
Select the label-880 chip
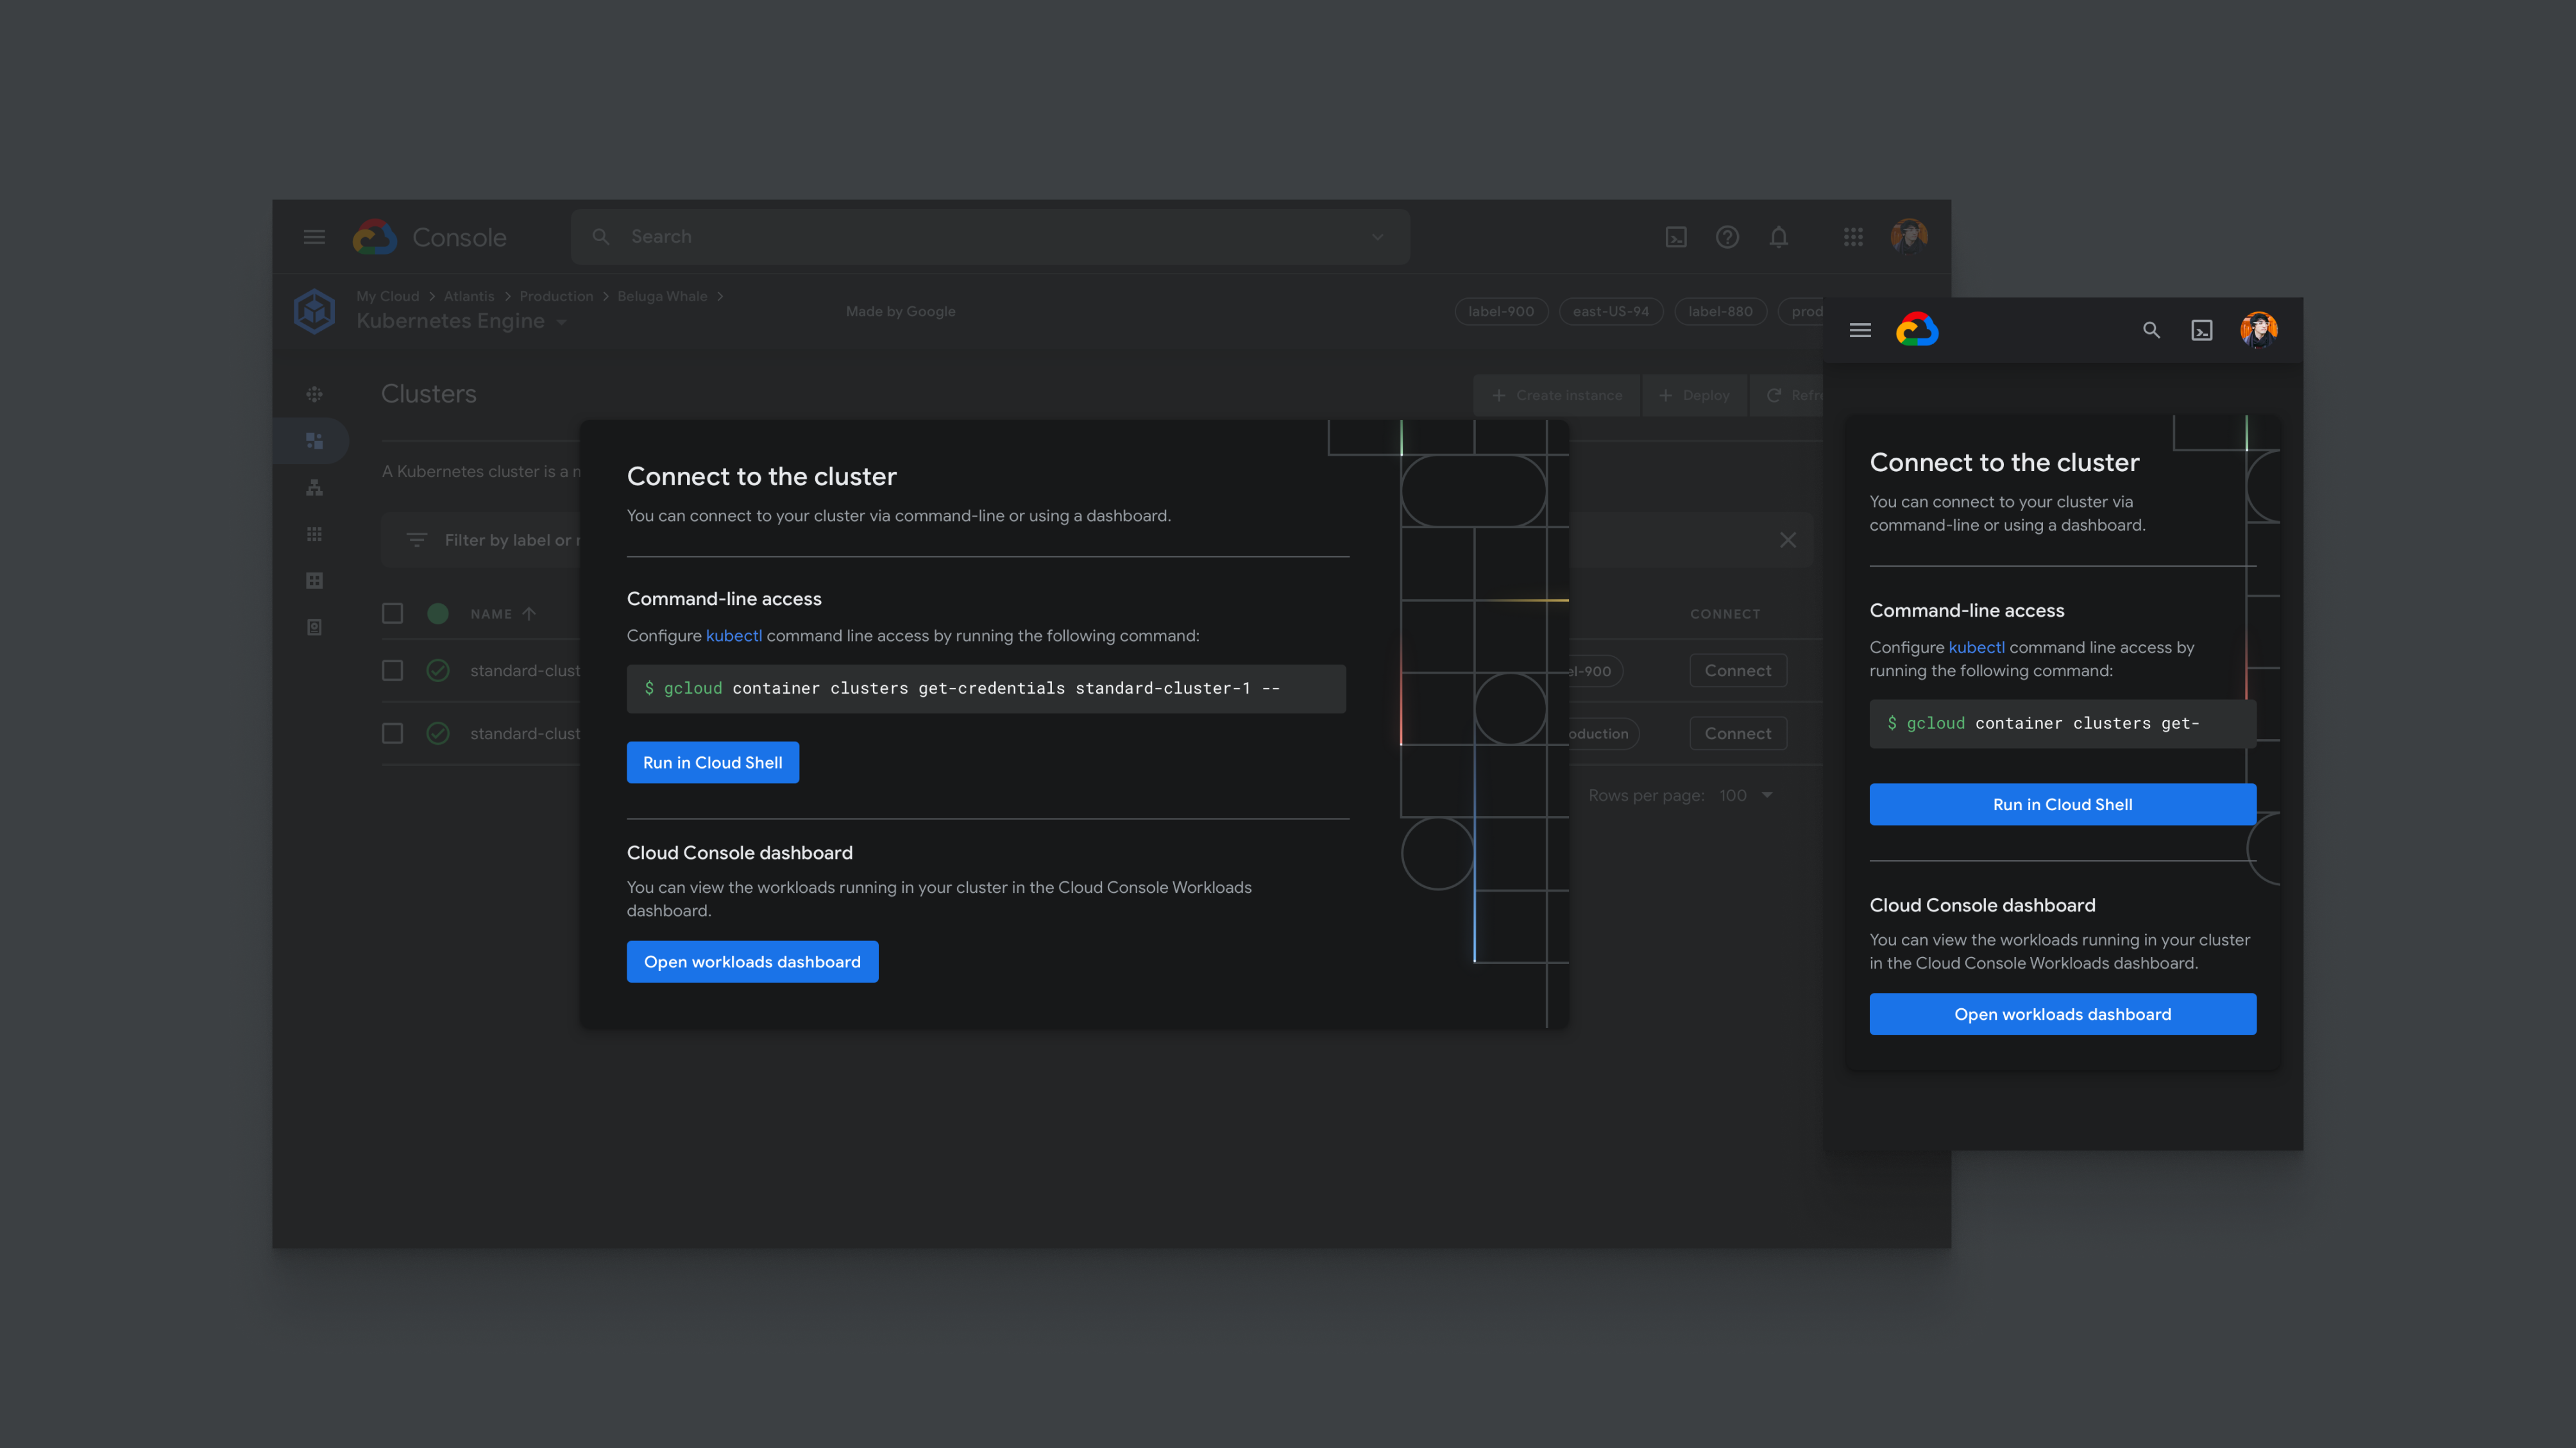1720,311
